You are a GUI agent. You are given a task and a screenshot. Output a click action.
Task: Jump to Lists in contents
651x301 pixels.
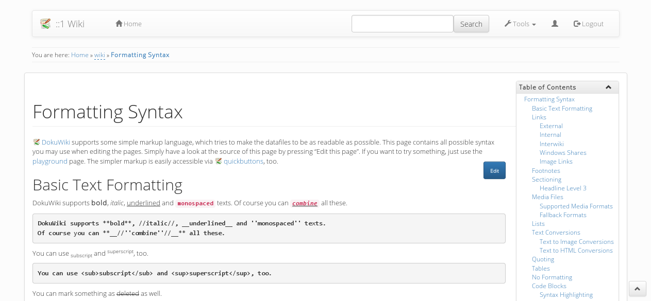[x=538, y=224]
